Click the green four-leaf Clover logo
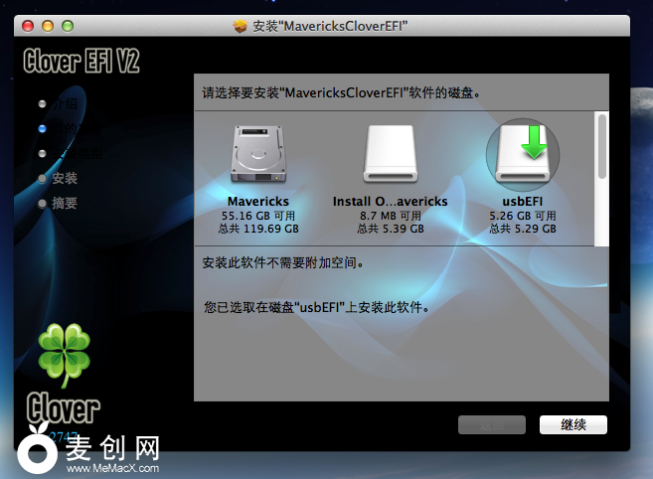 (x=63, y=355)
